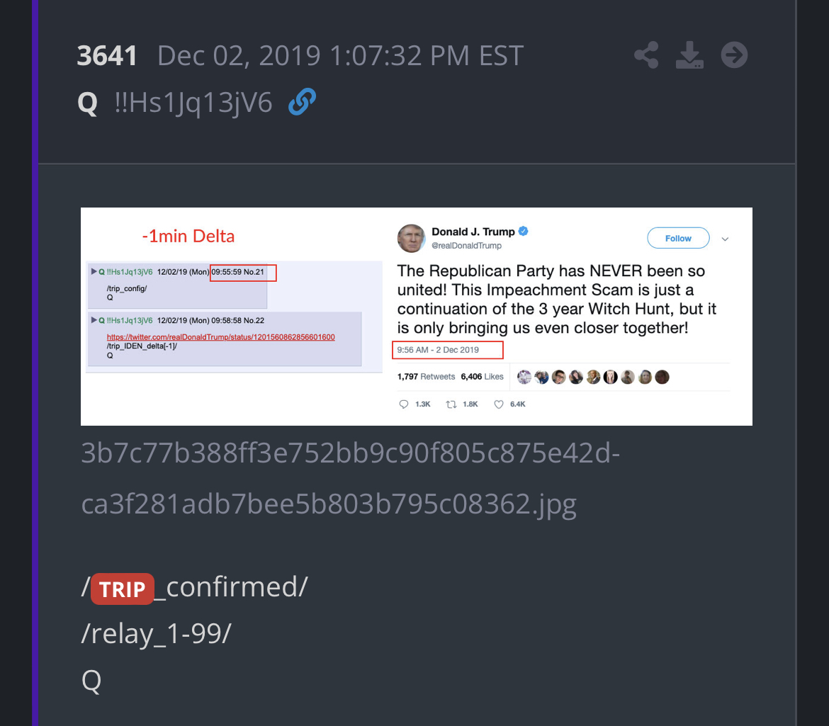Go to the next post with the arrow icon
Image resolution: width=829 pixels, height=726 pixels.
tap(734, 55)
